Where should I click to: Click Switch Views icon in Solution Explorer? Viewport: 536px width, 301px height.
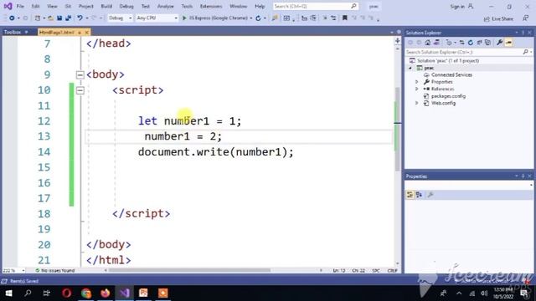click(x=436, y=43)
